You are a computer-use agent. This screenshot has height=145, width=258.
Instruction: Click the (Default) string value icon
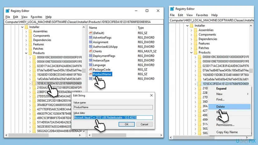[90, 33]
